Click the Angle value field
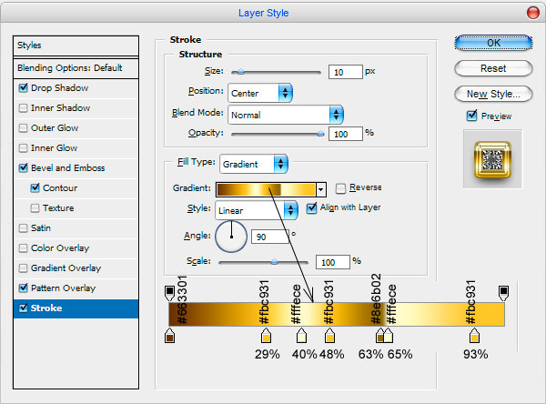This screenshot has height=404, width=546. (x=270, y=237)
